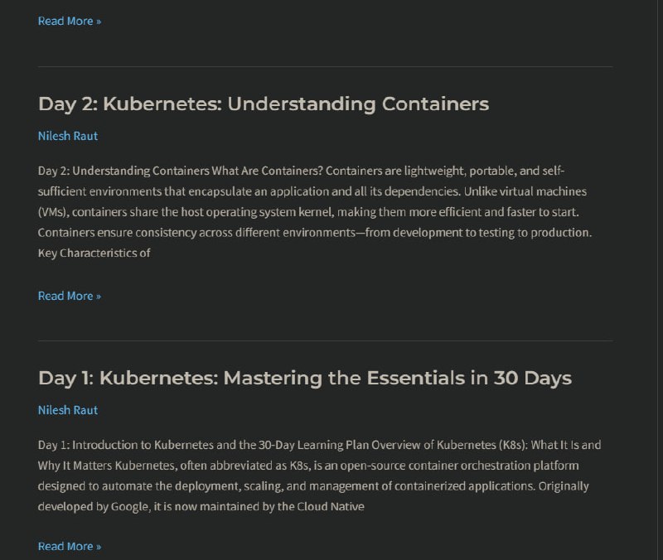This screenshot has height=560, width=663.
Task: Click the excerpt line beginning 'Day 1: Introduction to Kubernetes'
Action: pos(320,445)
